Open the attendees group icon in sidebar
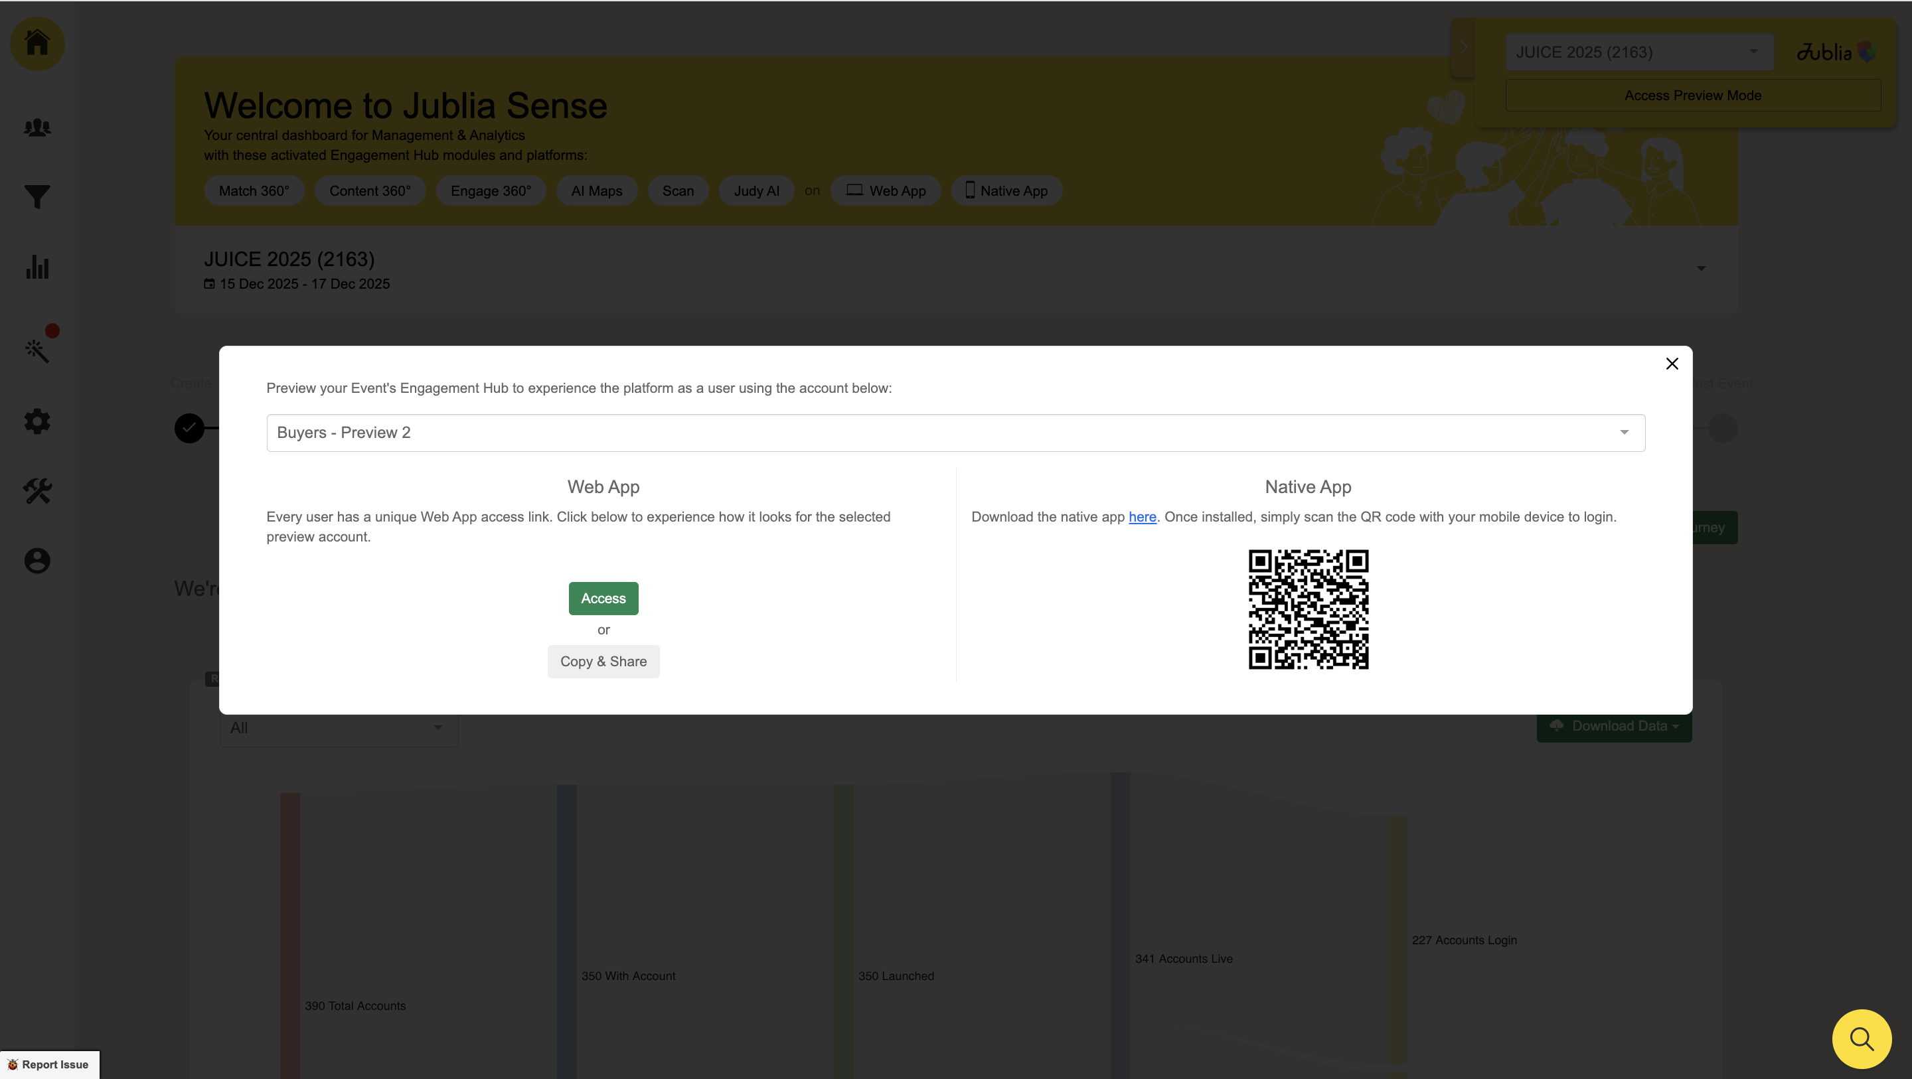Image resolution: width=1912 pixels, height=1079 pixels. click(x=37, y=127)
